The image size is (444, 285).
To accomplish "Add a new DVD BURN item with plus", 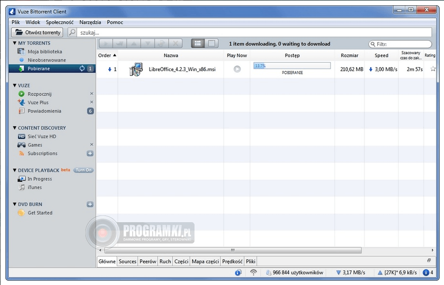I will [90, 204].
